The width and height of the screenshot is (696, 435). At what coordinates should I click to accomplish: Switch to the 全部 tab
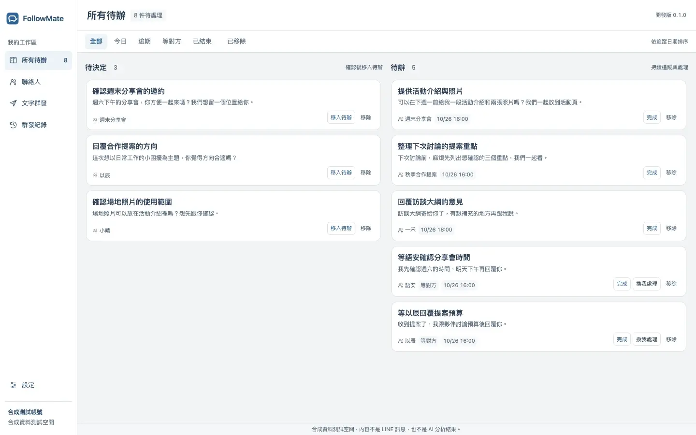(x=96, y=42)
